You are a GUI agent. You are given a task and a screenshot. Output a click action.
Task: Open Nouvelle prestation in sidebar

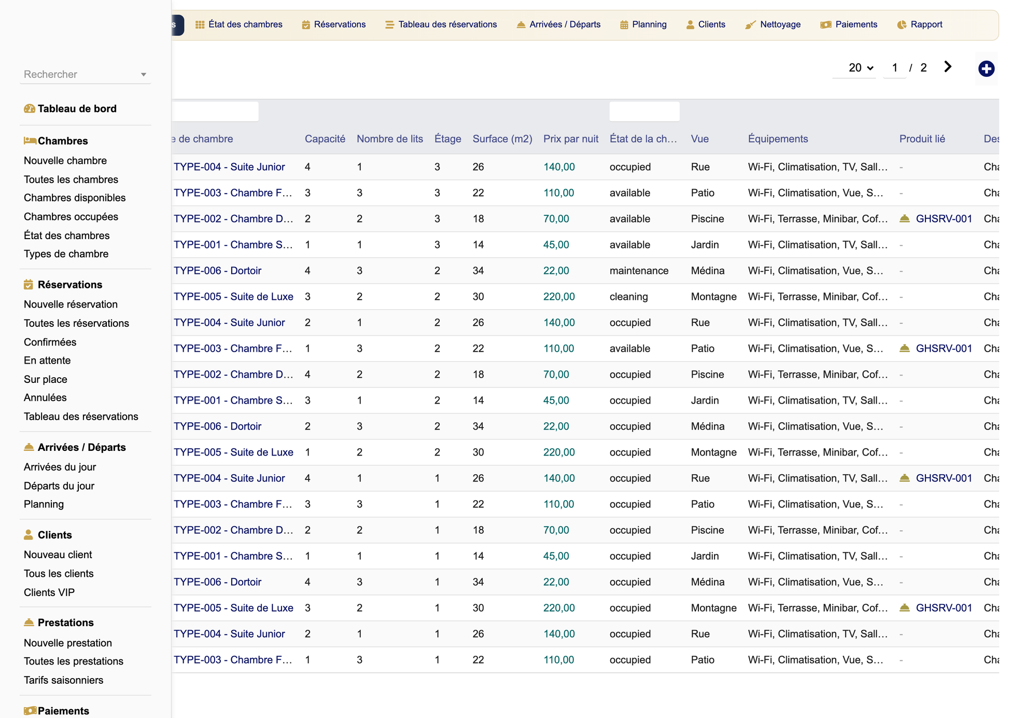coord(68,643)
